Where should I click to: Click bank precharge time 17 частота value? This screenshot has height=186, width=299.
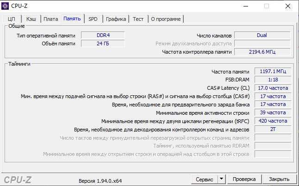(273, 105)
